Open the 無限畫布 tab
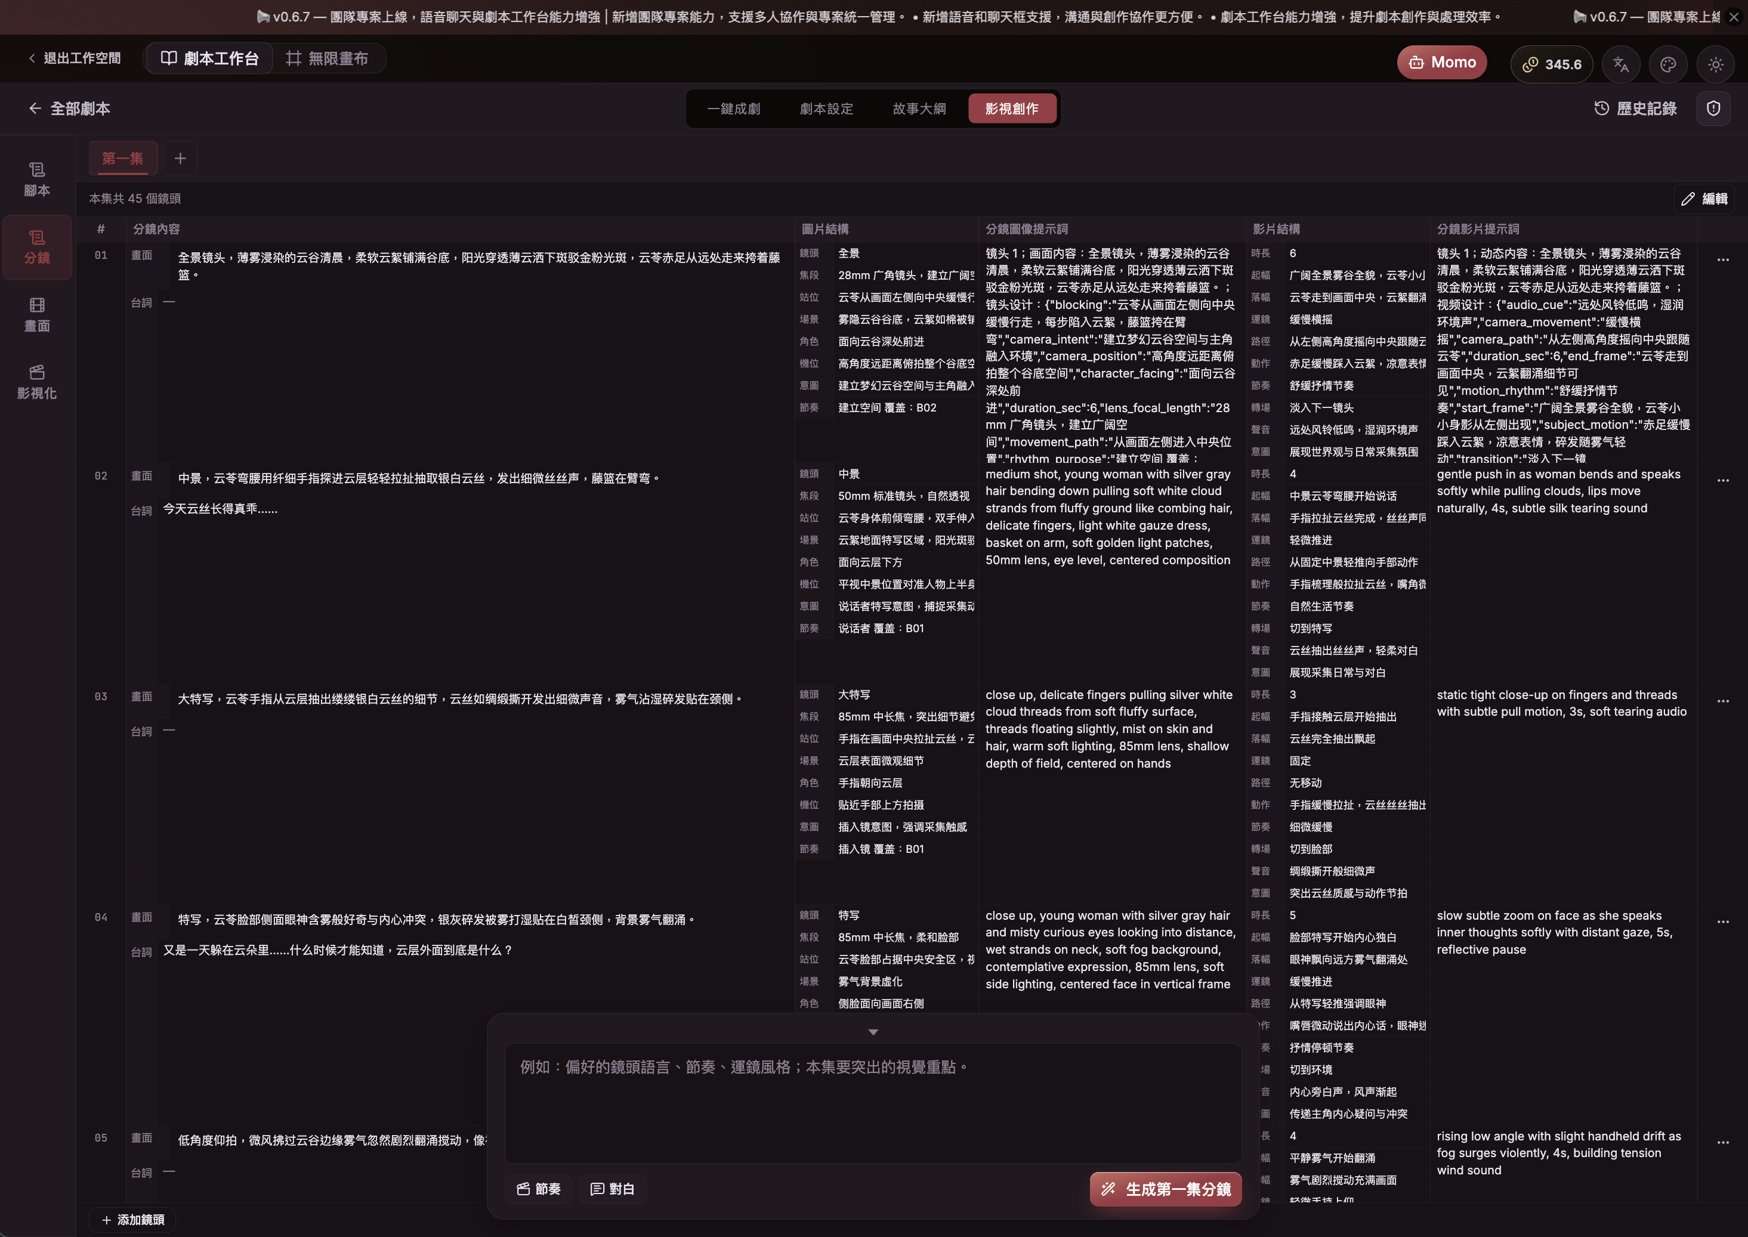Viewport: 1748px width, 1237px height. [327, 58]
